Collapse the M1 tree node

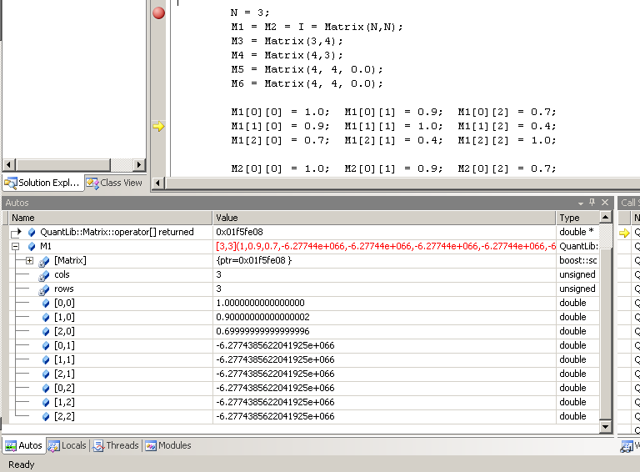pyautogui.click(x=16, y=247)
